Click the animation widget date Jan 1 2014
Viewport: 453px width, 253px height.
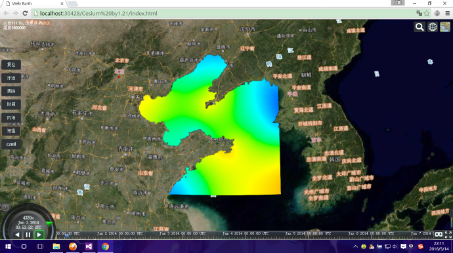[x=28, y=222]
